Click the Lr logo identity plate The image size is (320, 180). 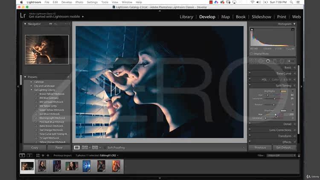point(23,15)
